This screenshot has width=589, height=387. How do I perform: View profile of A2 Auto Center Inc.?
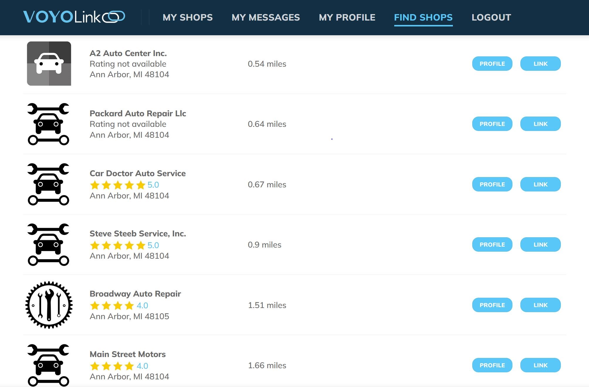point(492,64)
